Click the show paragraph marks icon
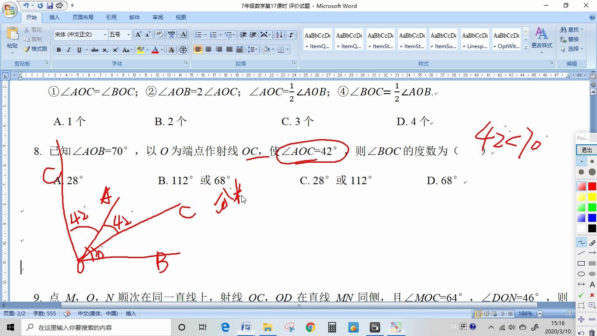The height and width of the screenshot is (336, 597). click(x=292, y=35)
